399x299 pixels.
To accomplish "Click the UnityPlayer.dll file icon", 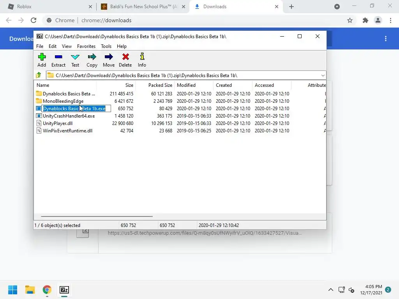I will pyautogui.click(x=39, y=123).
